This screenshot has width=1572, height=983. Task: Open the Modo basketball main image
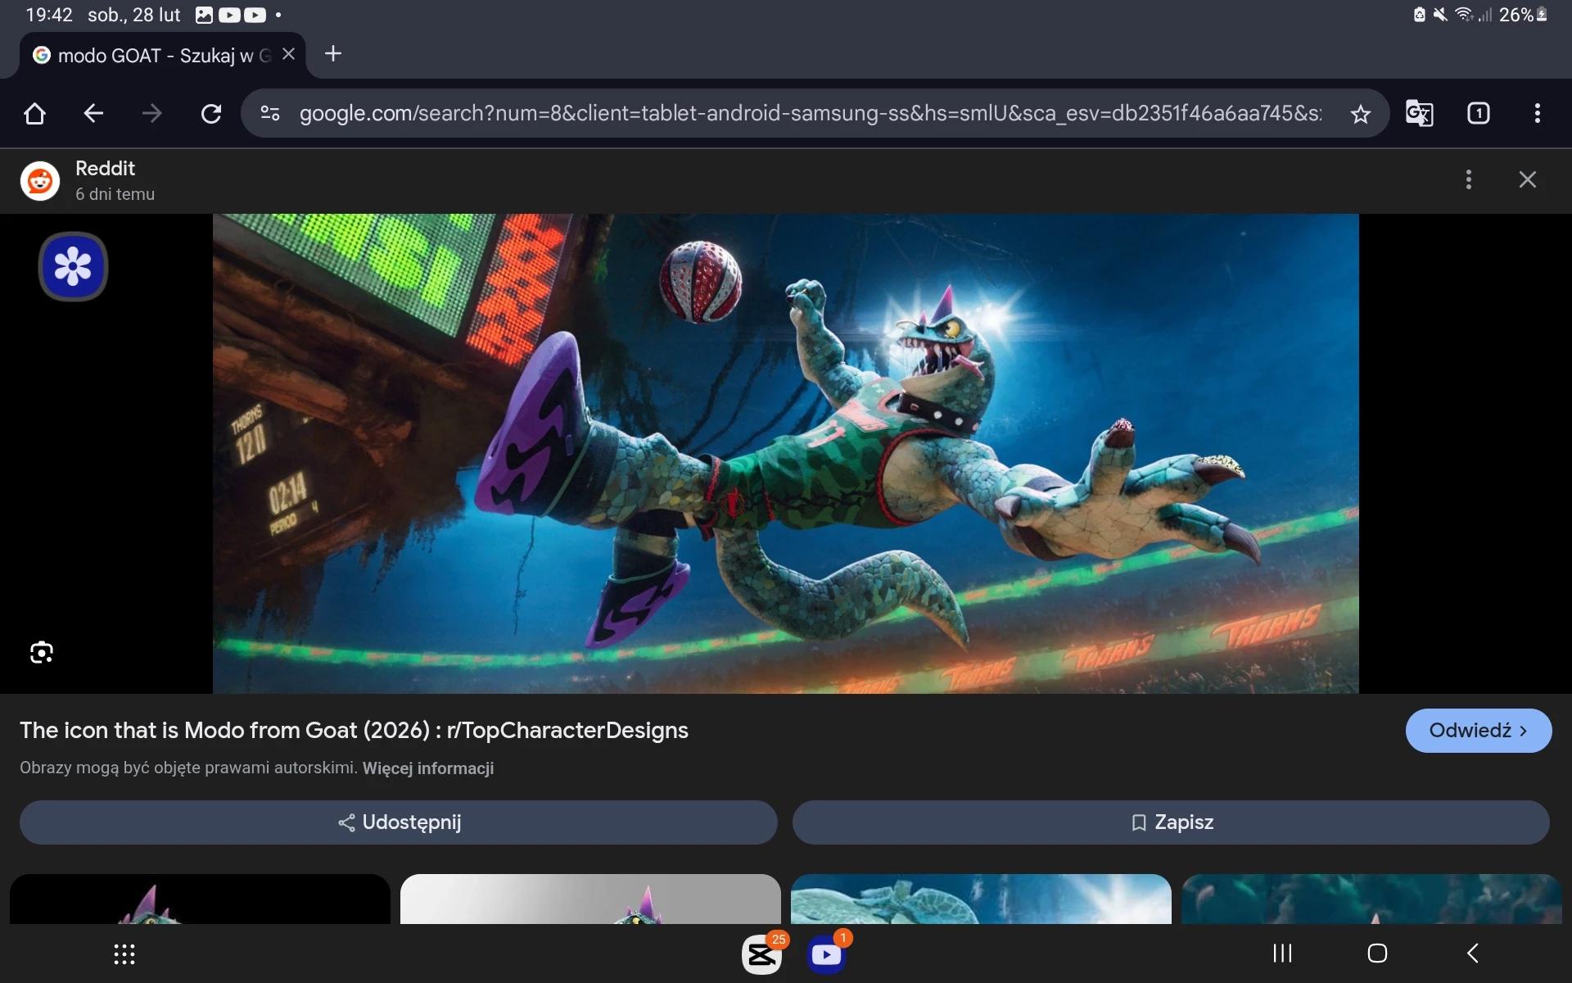coord(785,454)
